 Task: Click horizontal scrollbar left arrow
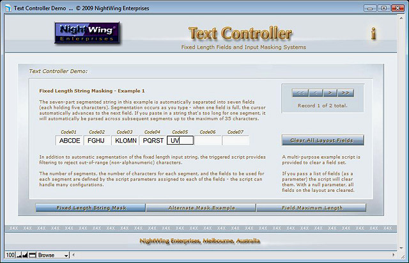[73, 255]
